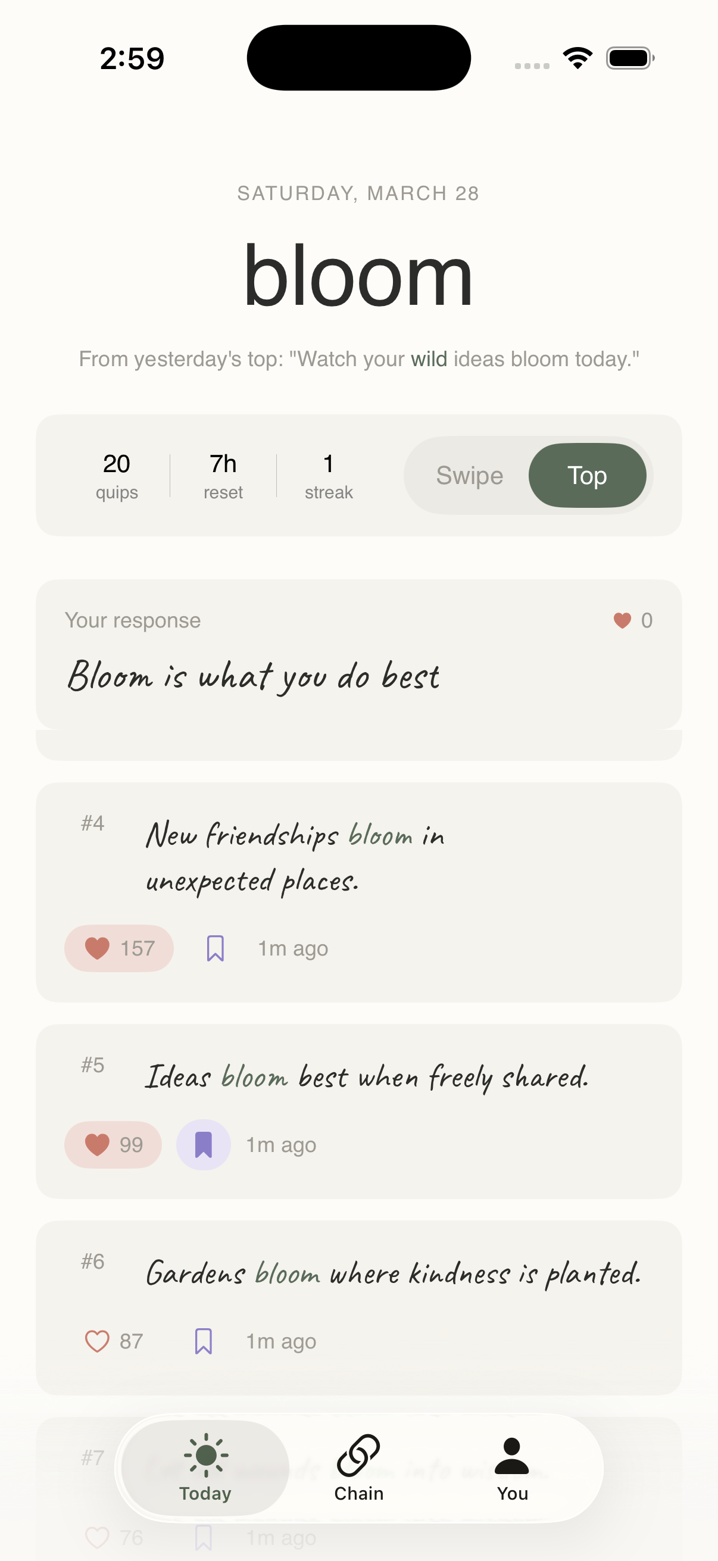
Task: Expand the collapsed card under Your response
Action: (358, 745)
